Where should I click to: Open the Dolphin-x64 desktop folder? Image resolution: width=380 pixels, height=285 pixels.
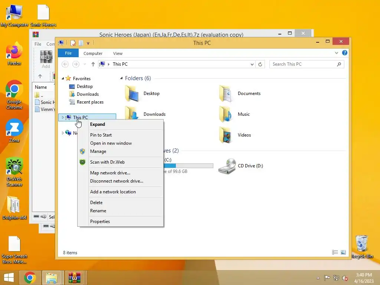coord(14,208)
